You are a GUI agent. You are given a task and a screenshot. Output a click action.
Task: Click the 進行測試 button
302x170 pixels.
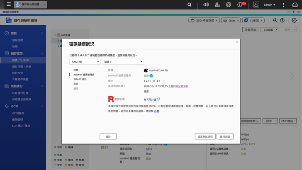tap(225, 136)
